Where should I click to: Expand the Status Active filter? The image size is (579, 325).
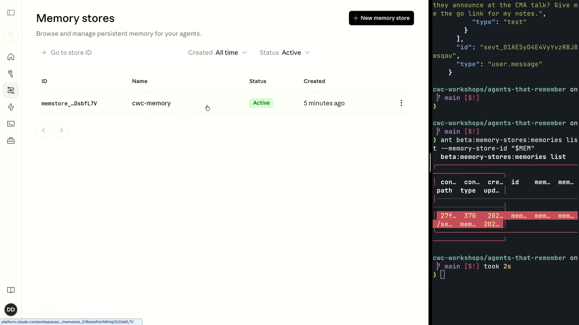[x=285, y=53]
